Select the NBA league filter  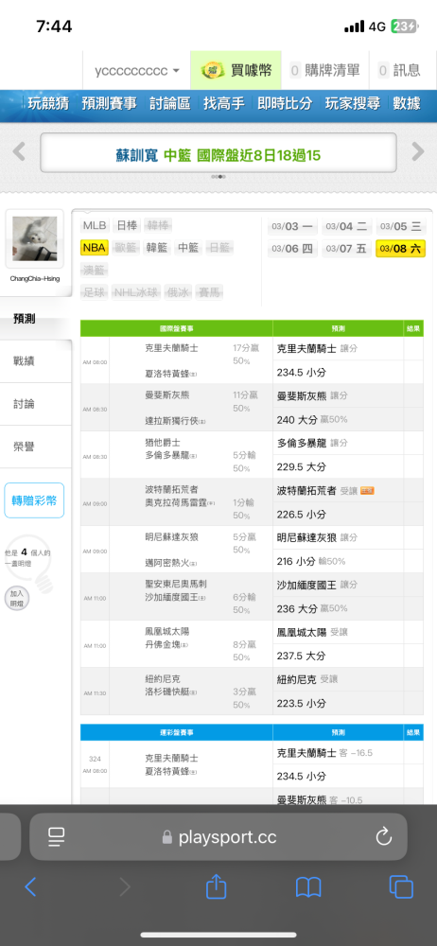(94, 247)
